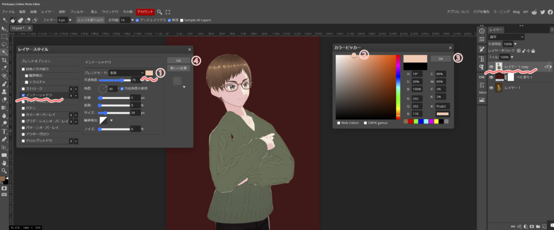Pick the Hand tool

pyautogui.click(x=4, y=162)
